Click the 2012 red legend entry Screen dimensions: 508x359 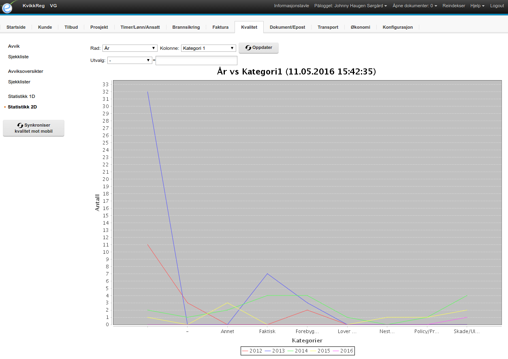click(252, 351)
